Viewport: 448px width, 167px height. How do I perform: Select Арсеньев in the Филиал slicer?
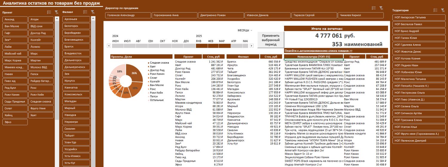76,19
